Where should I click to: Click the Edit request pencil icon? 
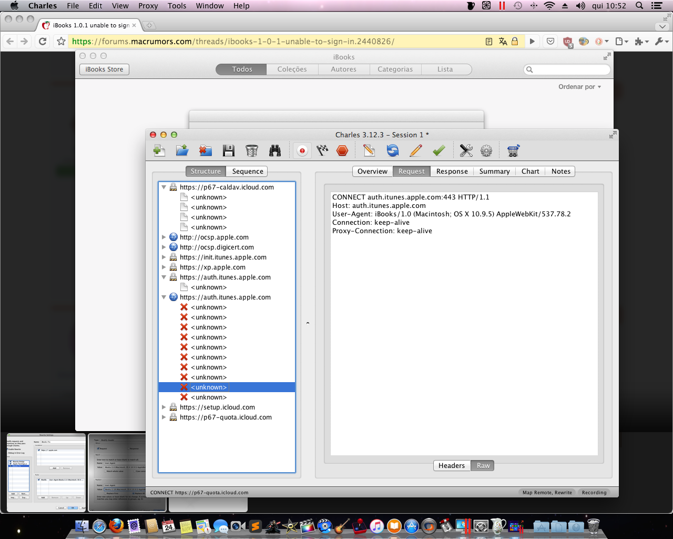click(x=415, y=151)
